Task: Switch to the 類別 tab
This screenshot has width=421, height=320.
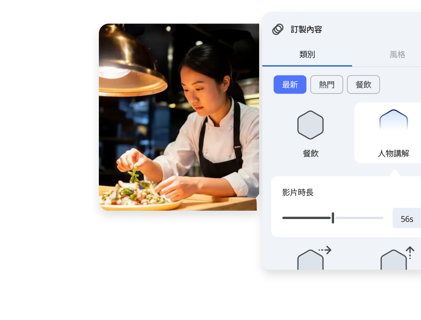Action: click(307, 54)
